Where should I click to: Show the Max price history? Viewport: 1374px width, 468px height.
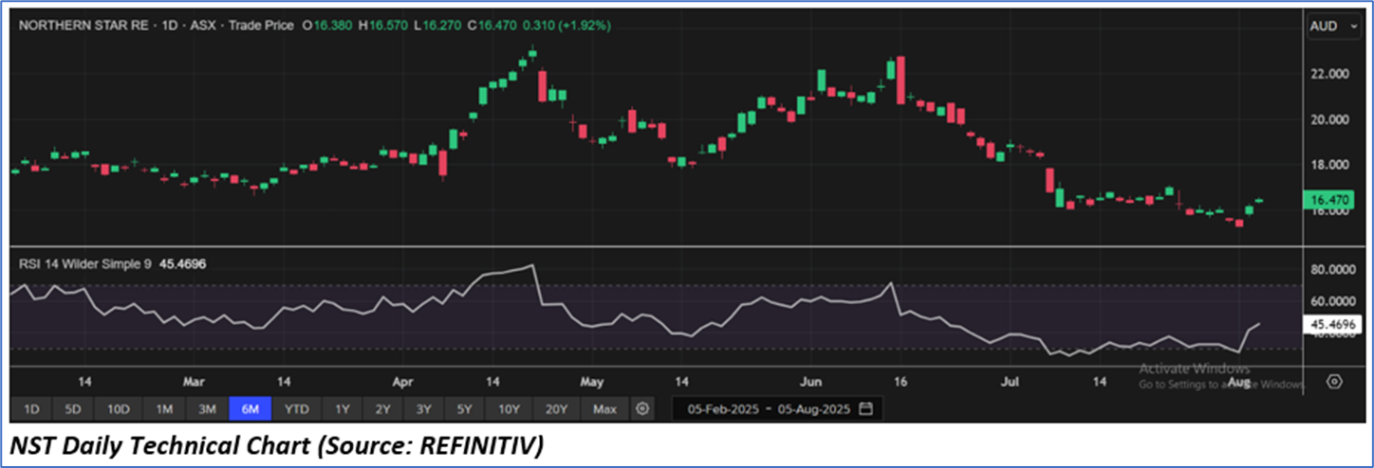tap(603, 409)
